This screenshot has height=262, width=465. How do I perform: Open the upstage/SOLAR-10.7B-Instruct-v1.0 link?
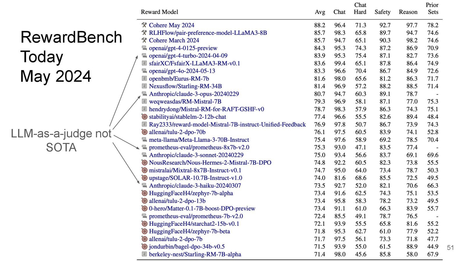tap(195, 178)
